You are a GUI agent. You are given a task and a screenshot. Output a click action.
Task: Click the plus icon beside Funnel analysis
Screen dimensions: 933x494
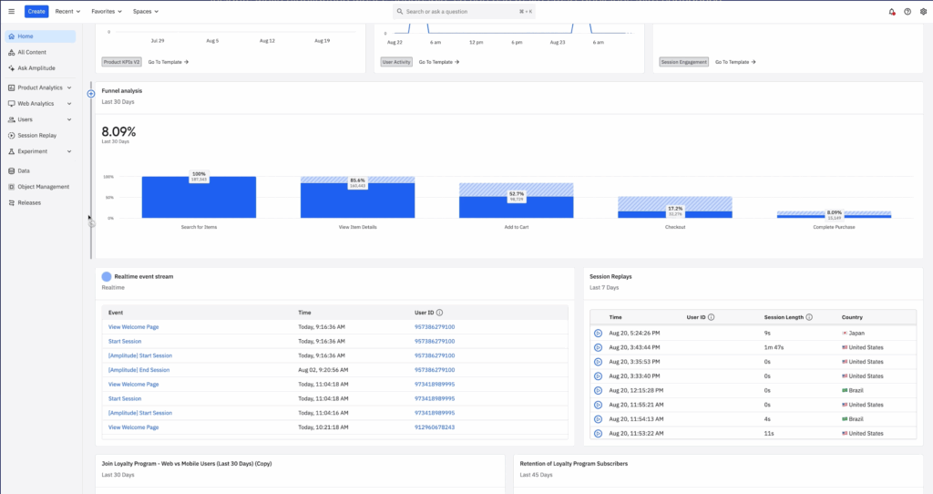point(91,94)
